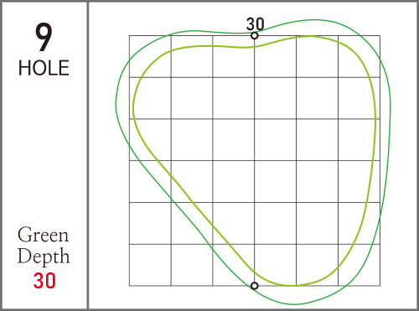Click the bottom-left corner point of the grid
This screenshot has height=311, width=419.
coord(129,286)
